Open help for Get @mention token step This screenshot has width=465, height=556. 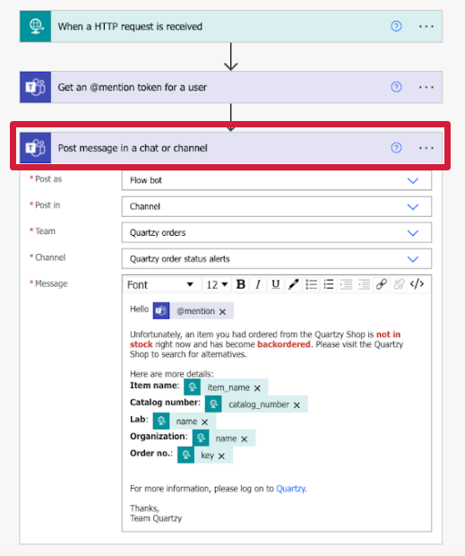click(396, 87)
